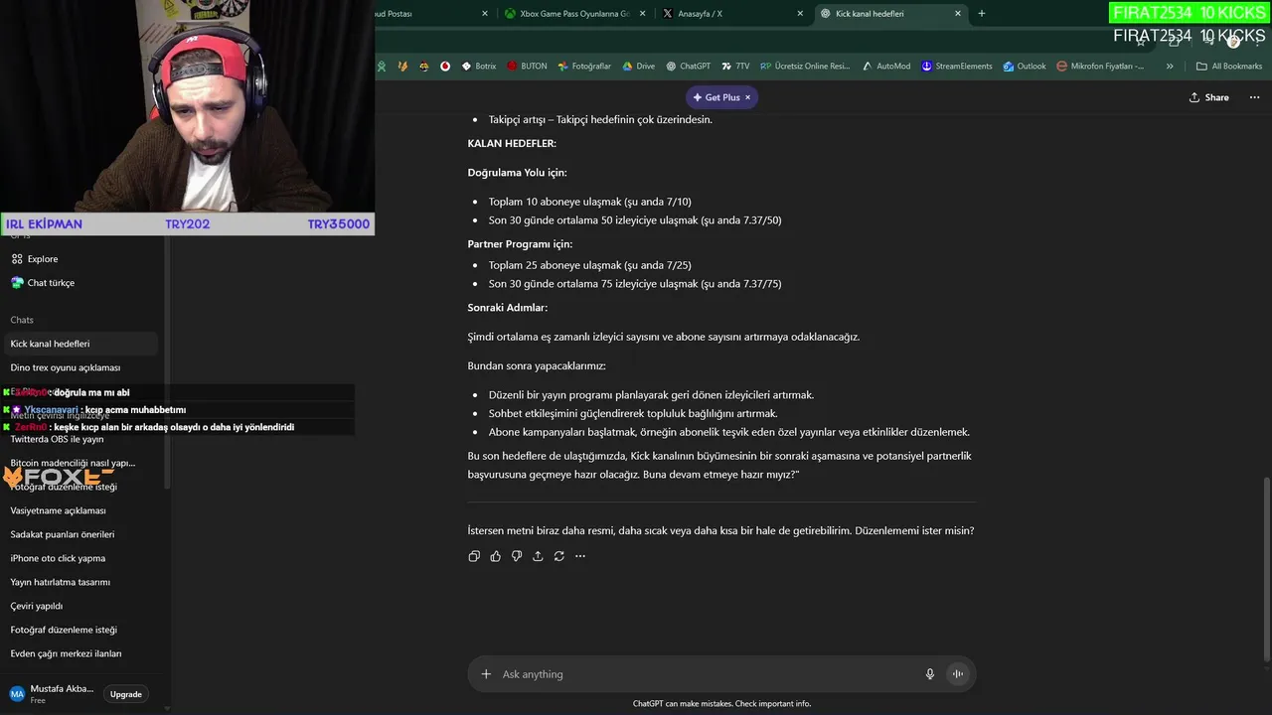Click the thumbs up icon
Image resolution: width=1272 pixels, height=715 pixels.
tap(495, 556)
